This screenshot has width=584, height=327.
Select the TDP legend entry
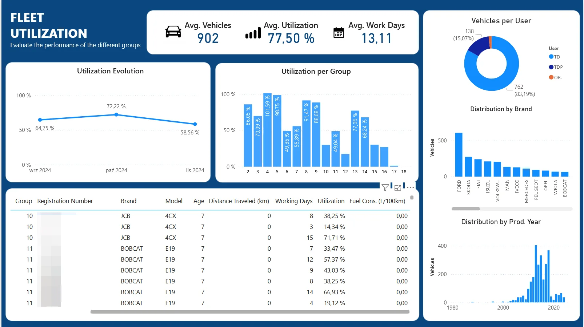pyautogui.click(x=556, y=67)
